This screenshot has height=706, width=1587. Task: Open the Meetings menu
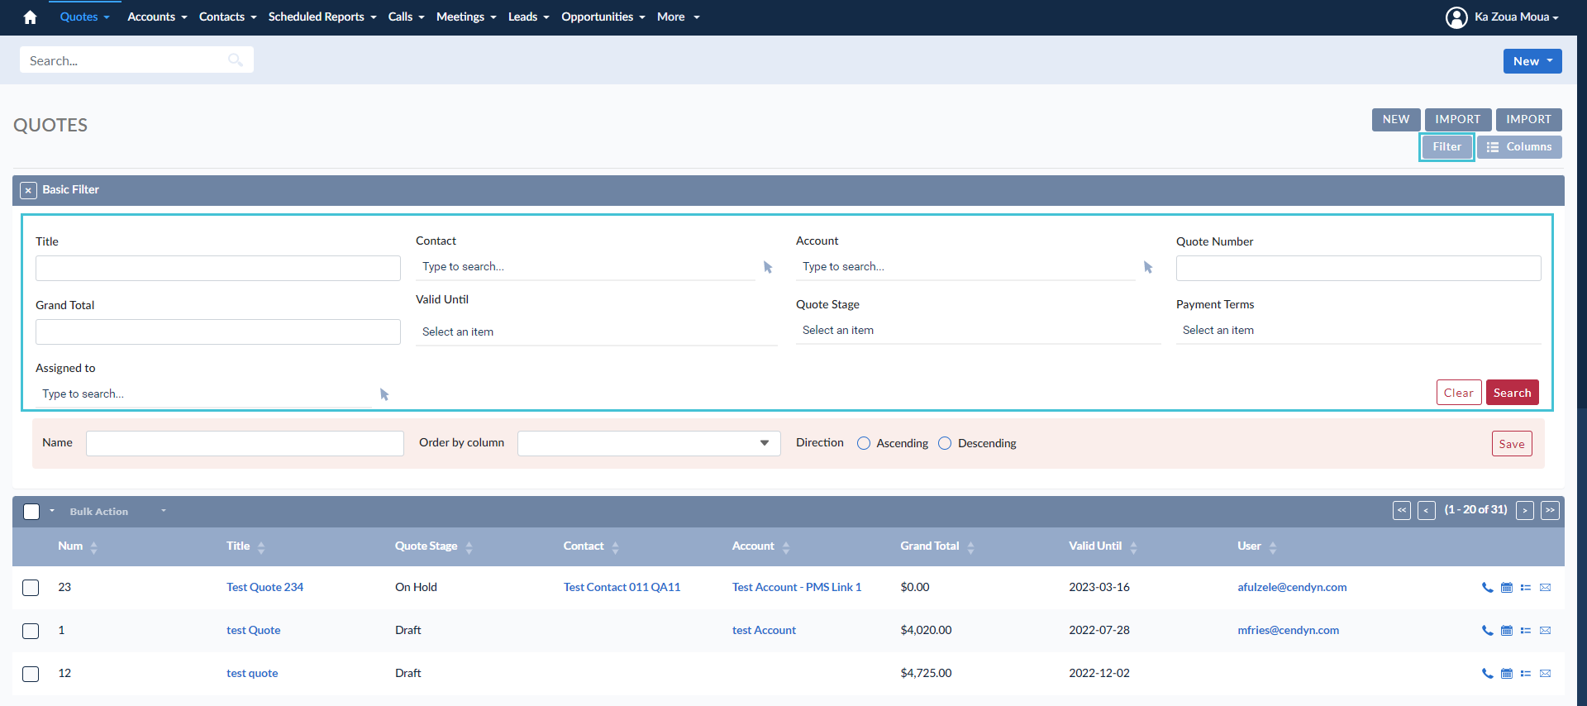tap(466, 17)
